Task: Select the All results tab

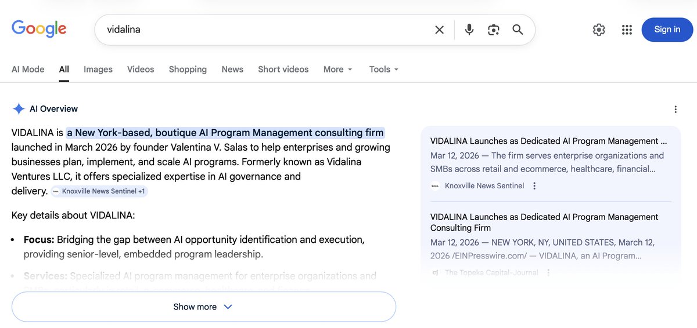Action: (x=64, y=69)
